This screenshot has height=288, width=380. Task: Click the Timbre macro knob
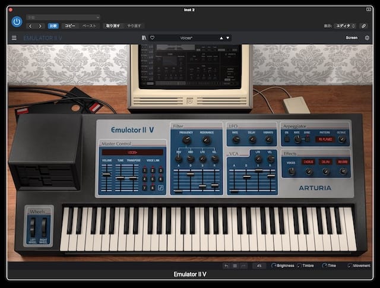(299, 265)
